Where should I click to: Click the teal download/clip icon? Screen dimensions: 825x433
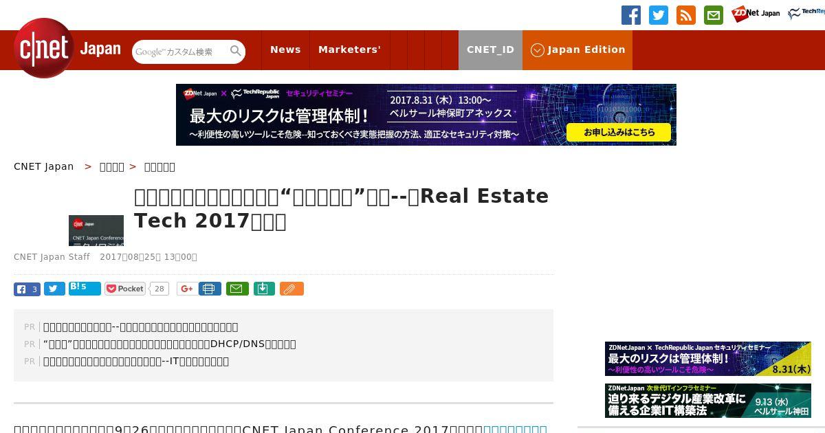264,289
